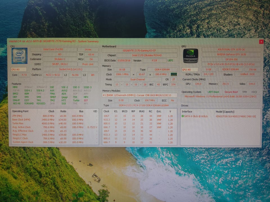Viewport: 270px width, 202px height.
Task: Select the Socket H4 (LGA1151) platform value
Action: [71, 69]
